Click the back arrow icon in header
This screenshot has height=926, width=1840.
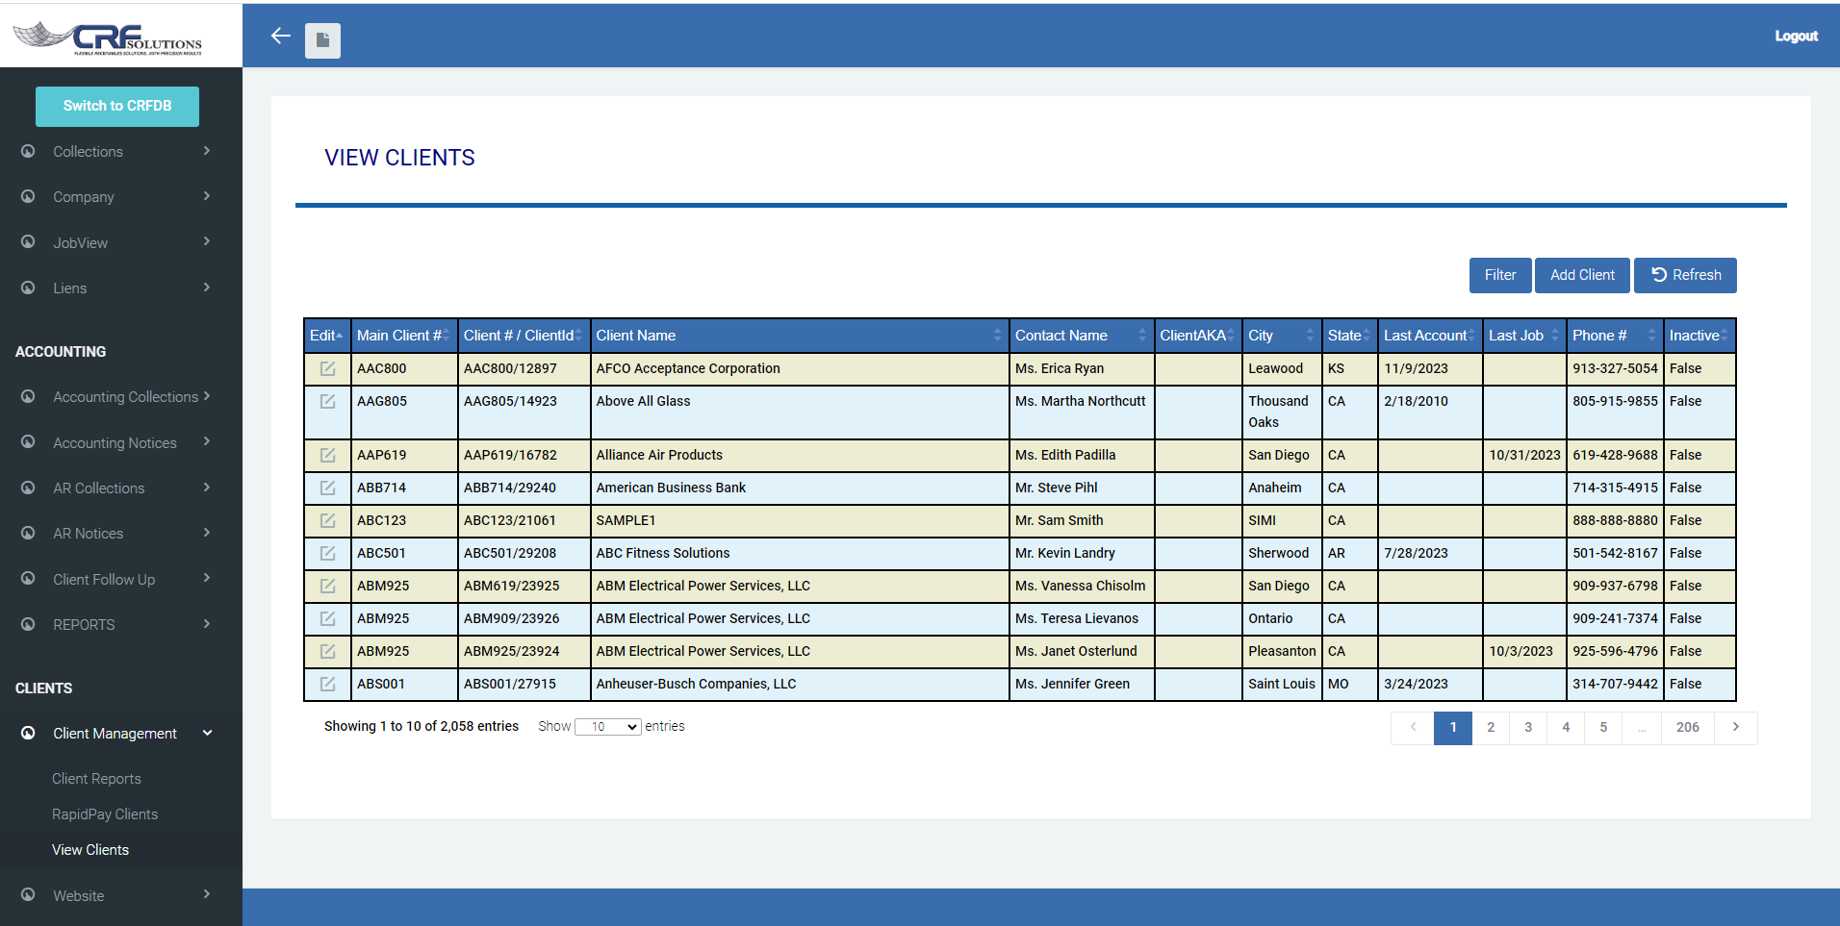280,36
